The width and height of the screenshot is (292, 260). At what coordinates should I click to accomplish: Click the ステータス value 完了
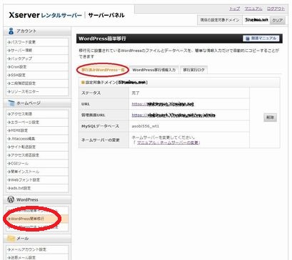tap(136, 93)
